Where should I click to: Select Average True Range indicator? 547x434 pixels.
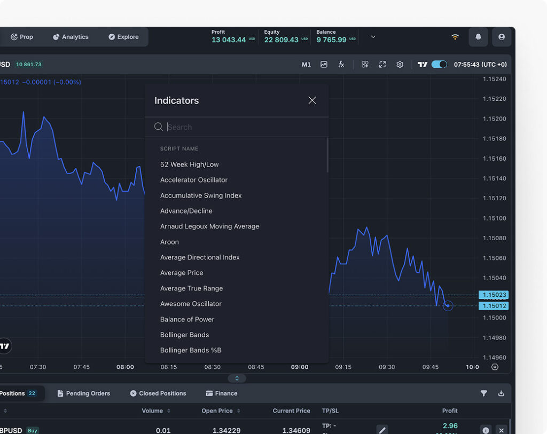[191, 288]
